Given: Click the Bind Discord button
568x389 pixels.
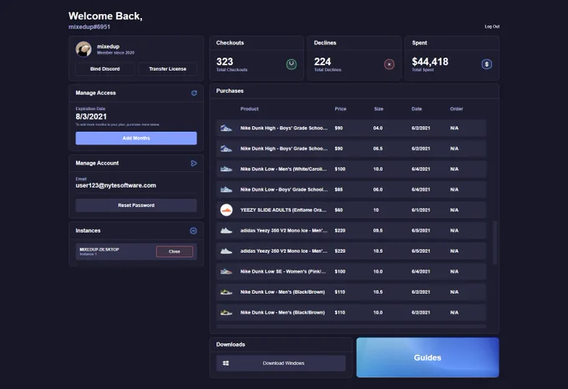Looking at the screenshot, I should coord(105,68).
